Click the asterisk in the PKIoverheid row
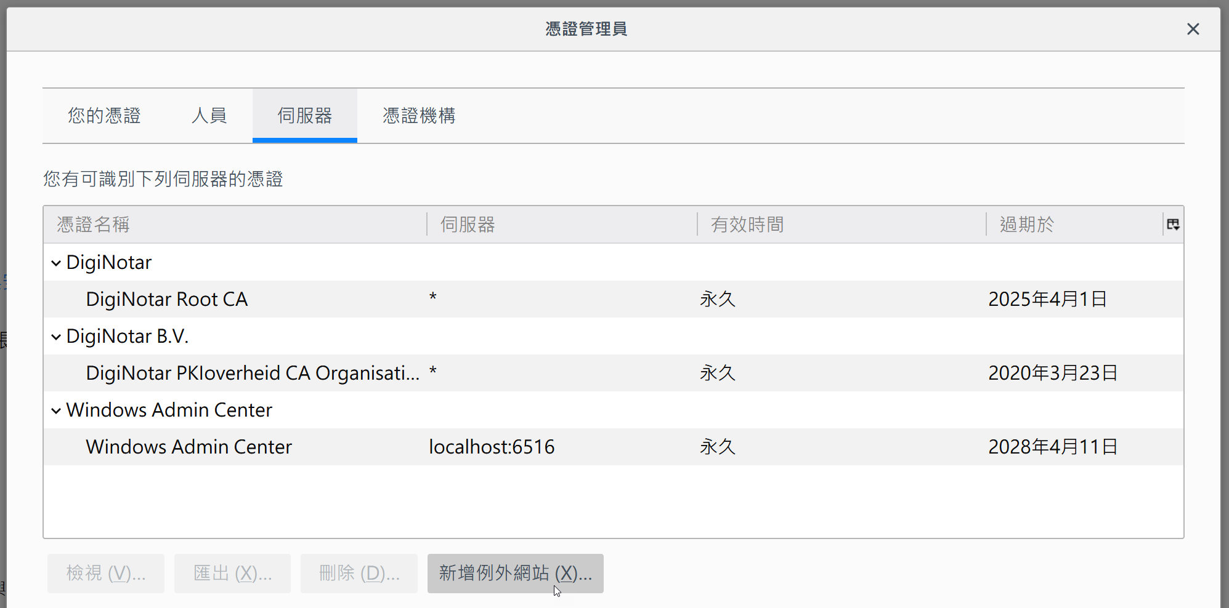 (433, 371)
